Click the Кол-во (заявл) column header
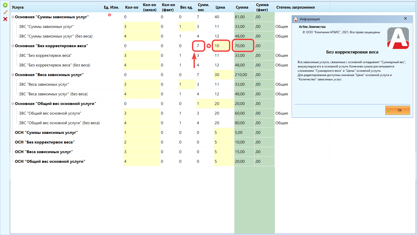The width and height of the screenshot is (417, 235). point(150,7)
